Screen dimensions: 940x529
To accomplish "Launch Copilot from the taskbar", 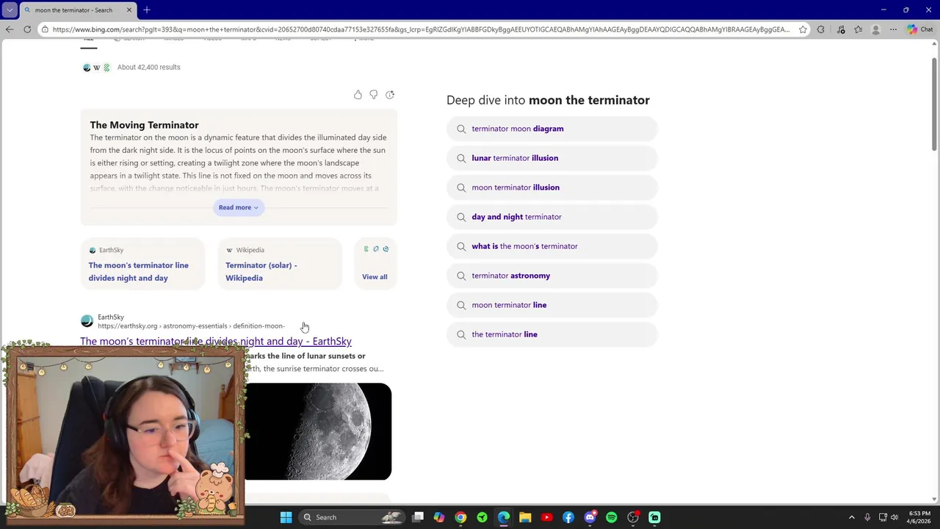I will pyautogui.click(x=439, y=517).
